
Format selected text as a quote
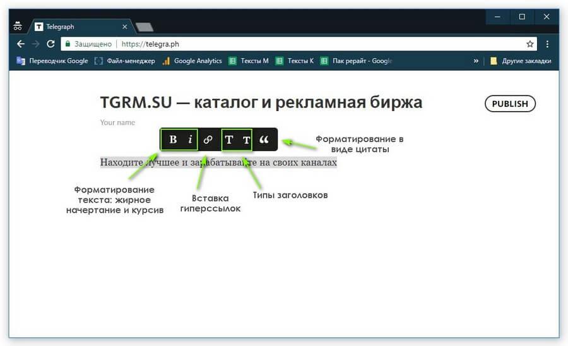(264, 140)
